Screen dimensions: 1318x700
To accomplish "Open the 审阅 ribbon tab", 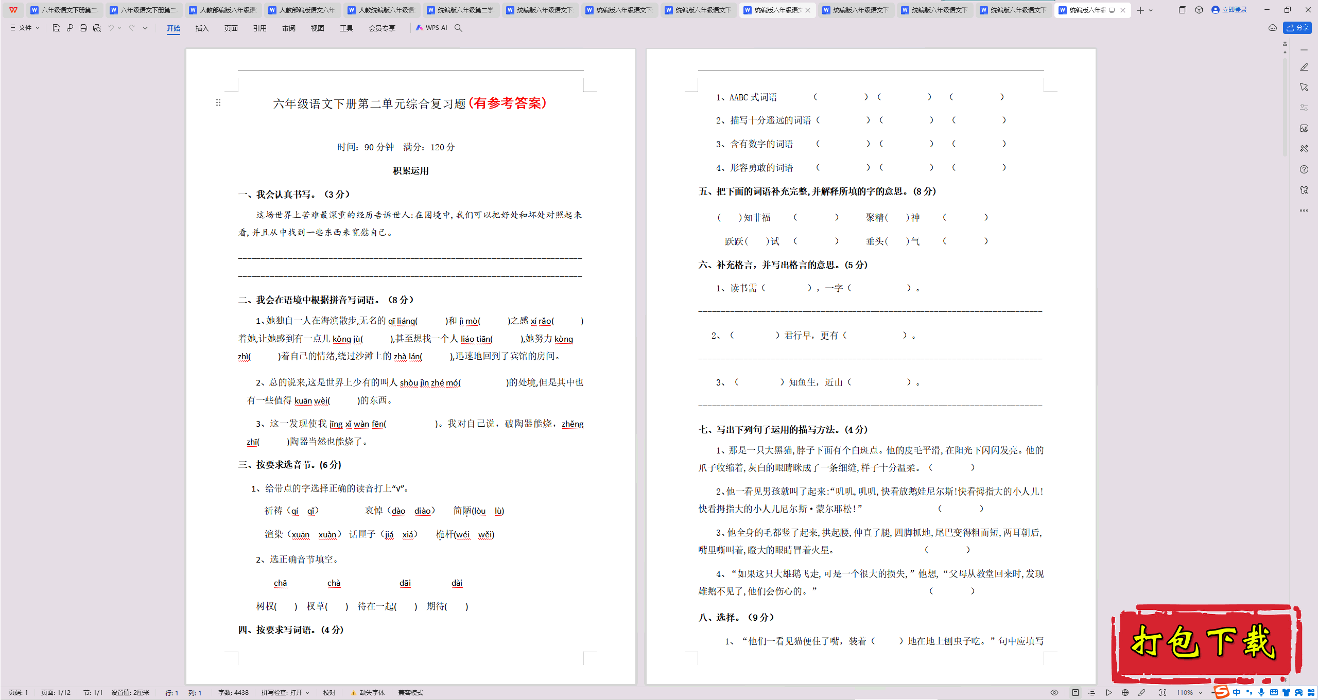I will point(289,28).
